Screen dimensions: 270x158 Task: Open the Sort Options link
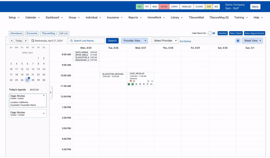(x=185, y=41)
